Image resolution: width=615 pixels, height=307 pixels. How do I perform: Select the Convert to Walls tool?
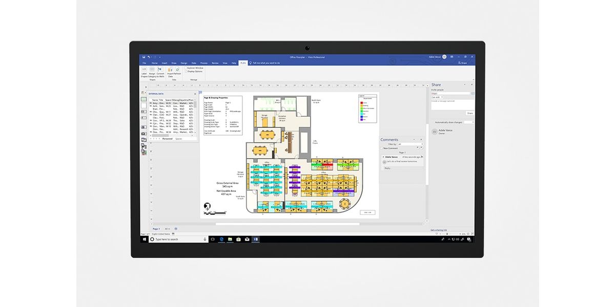tap(160, 69)
